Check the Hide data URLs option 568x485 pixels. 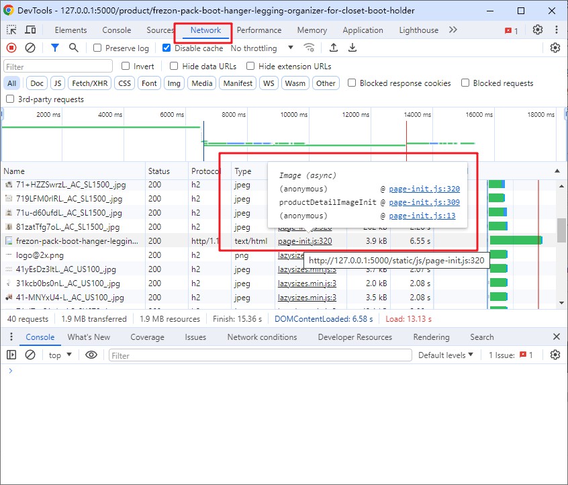[175, 67]
